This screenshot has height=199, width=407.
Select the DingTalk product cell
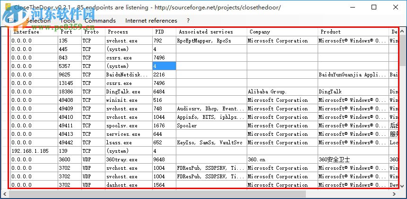(353, 91)
